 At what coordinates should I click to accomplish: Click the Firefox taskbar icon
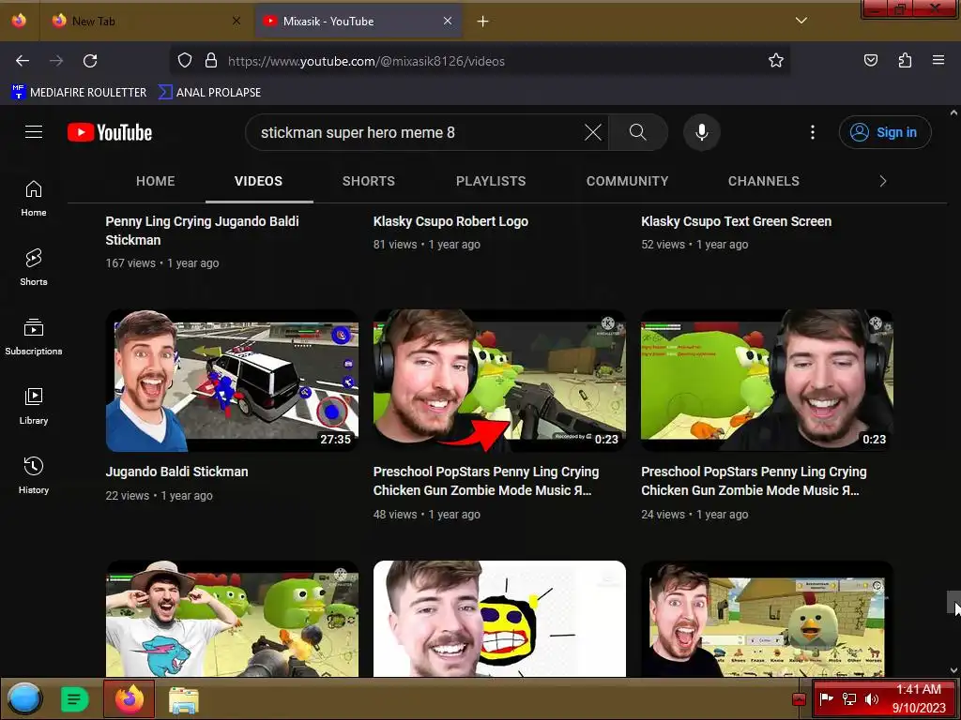coord(130,698)
